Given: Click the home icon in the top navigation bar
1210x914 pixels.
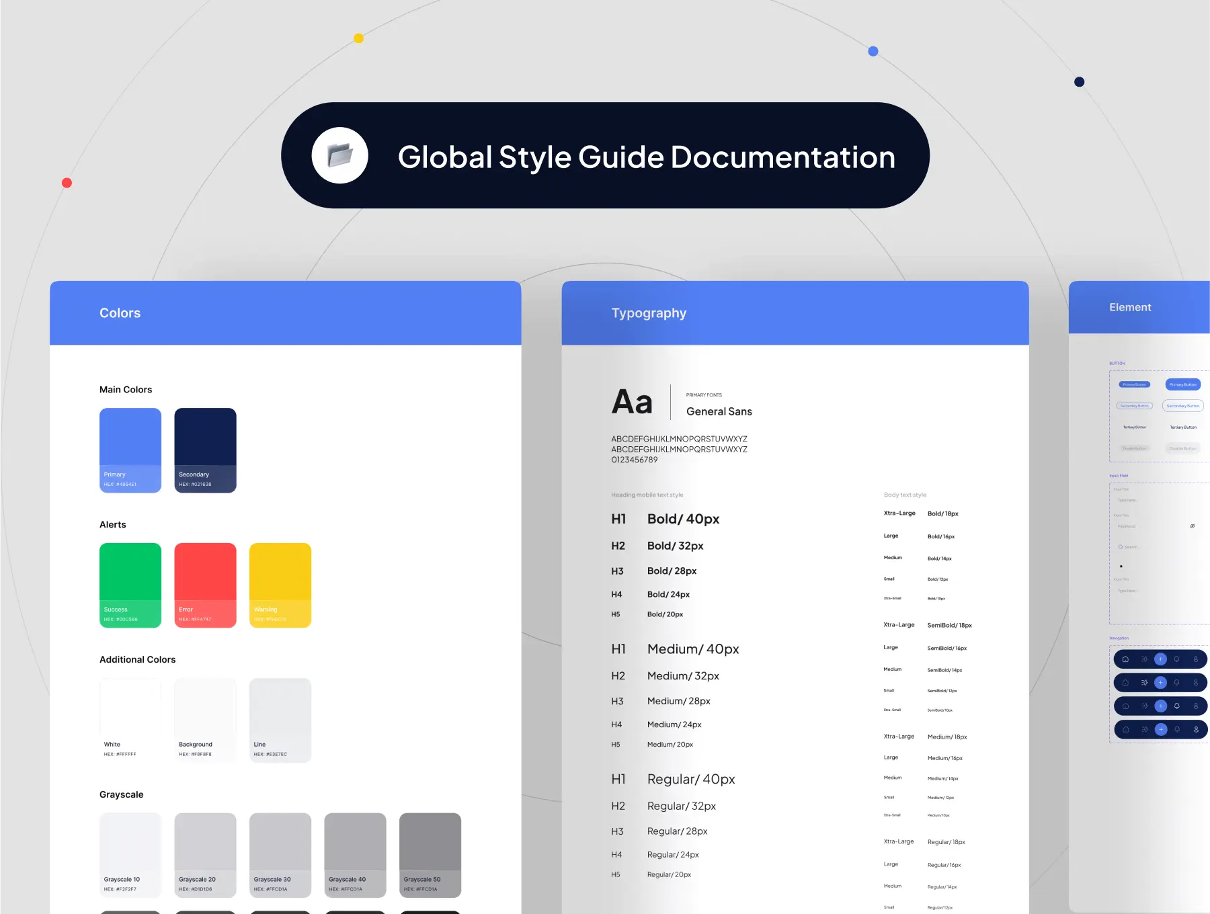Looking at the screenshot, I should pyautogui.click(x=1125, y=659).
